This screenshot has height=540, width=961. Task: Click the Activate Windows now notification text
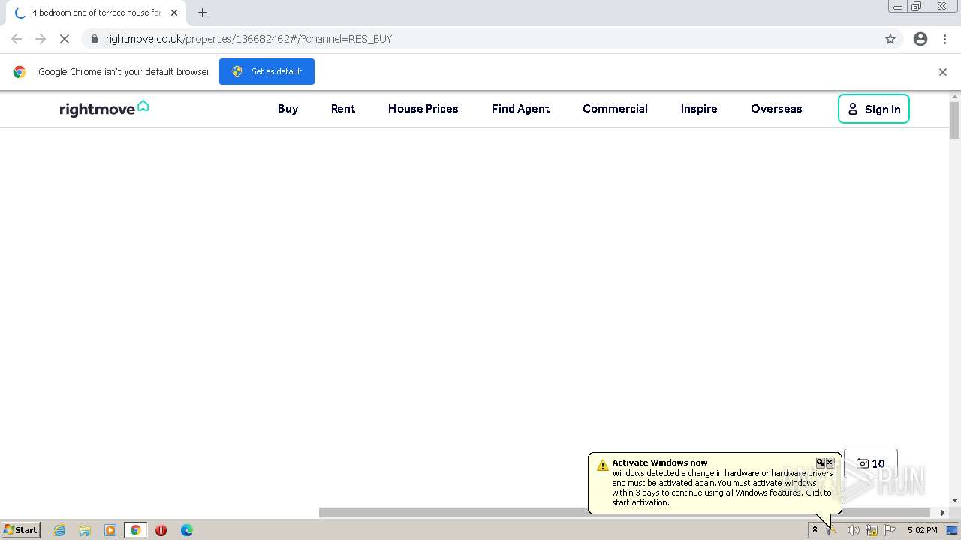[660, 463]
